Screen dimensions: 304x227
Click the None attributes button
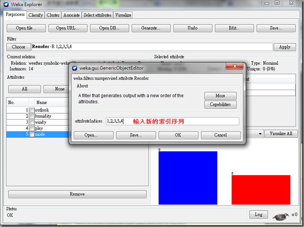[56, 89]
